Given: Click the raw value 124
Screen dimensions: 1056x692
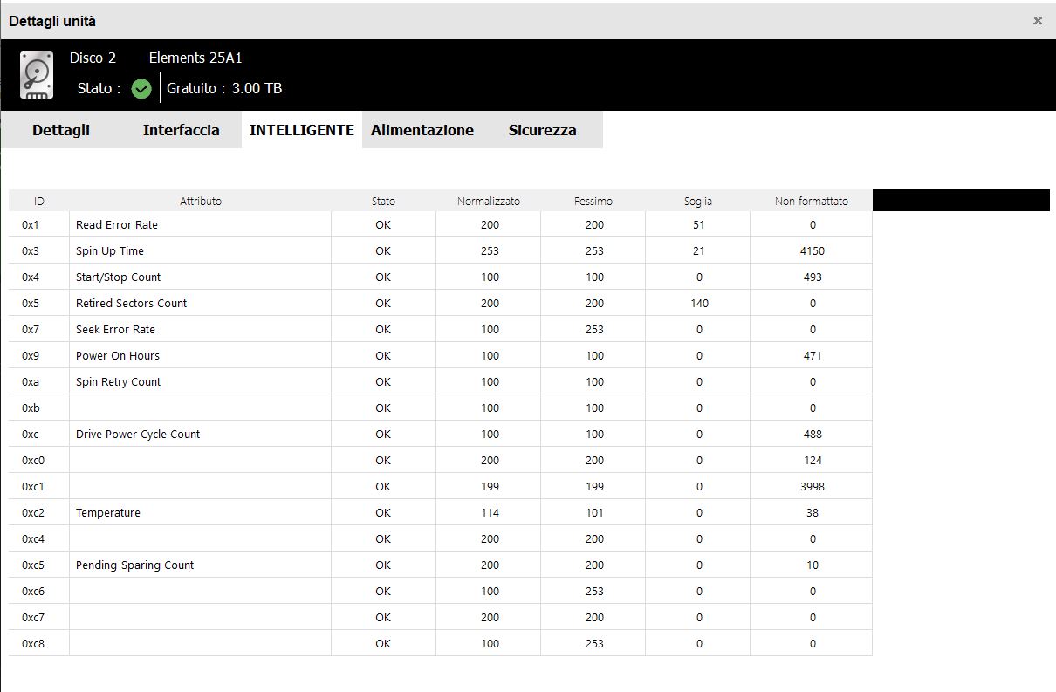Looking at the screenshot, I should [813, 460].
